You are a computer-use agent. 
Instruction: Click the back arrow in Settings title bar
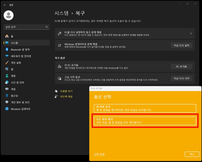click(5, 5)
